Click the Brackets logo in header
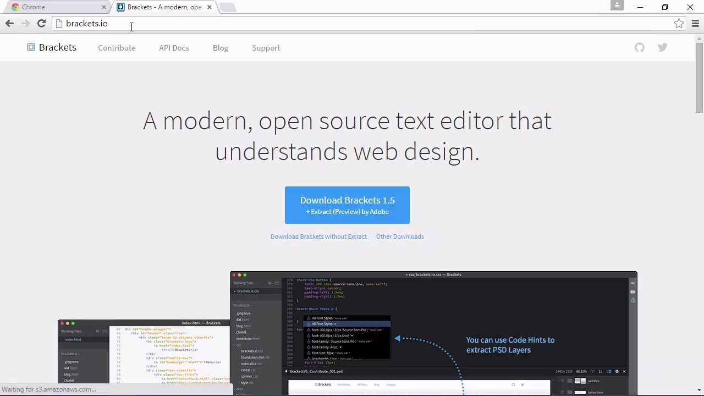The width and height of the screenshot is (704, 396). [52, 47]
